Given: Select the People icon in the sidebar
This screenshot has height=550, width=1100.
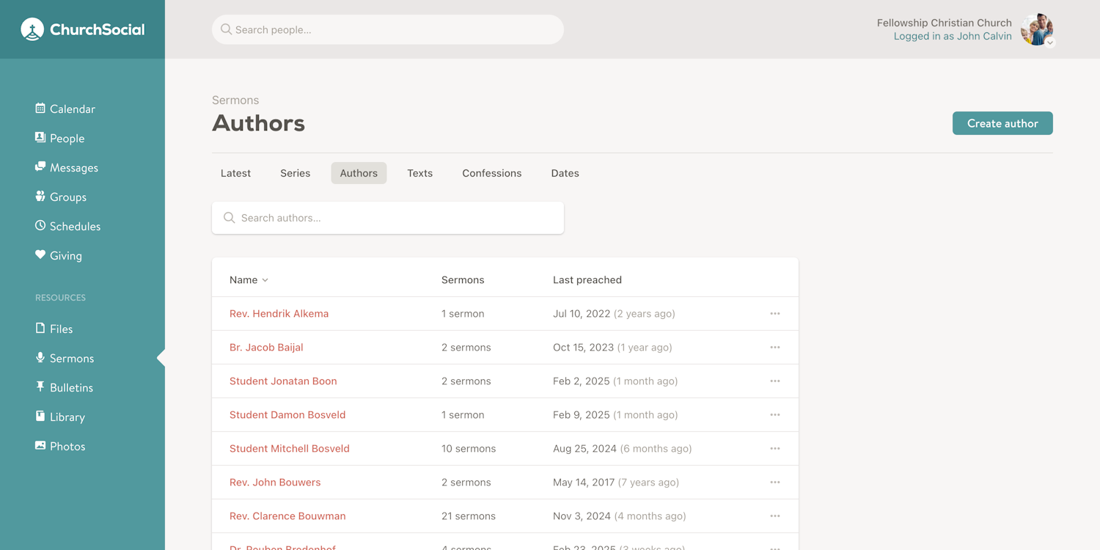Looking at the screenshot, I should point(39,138).
